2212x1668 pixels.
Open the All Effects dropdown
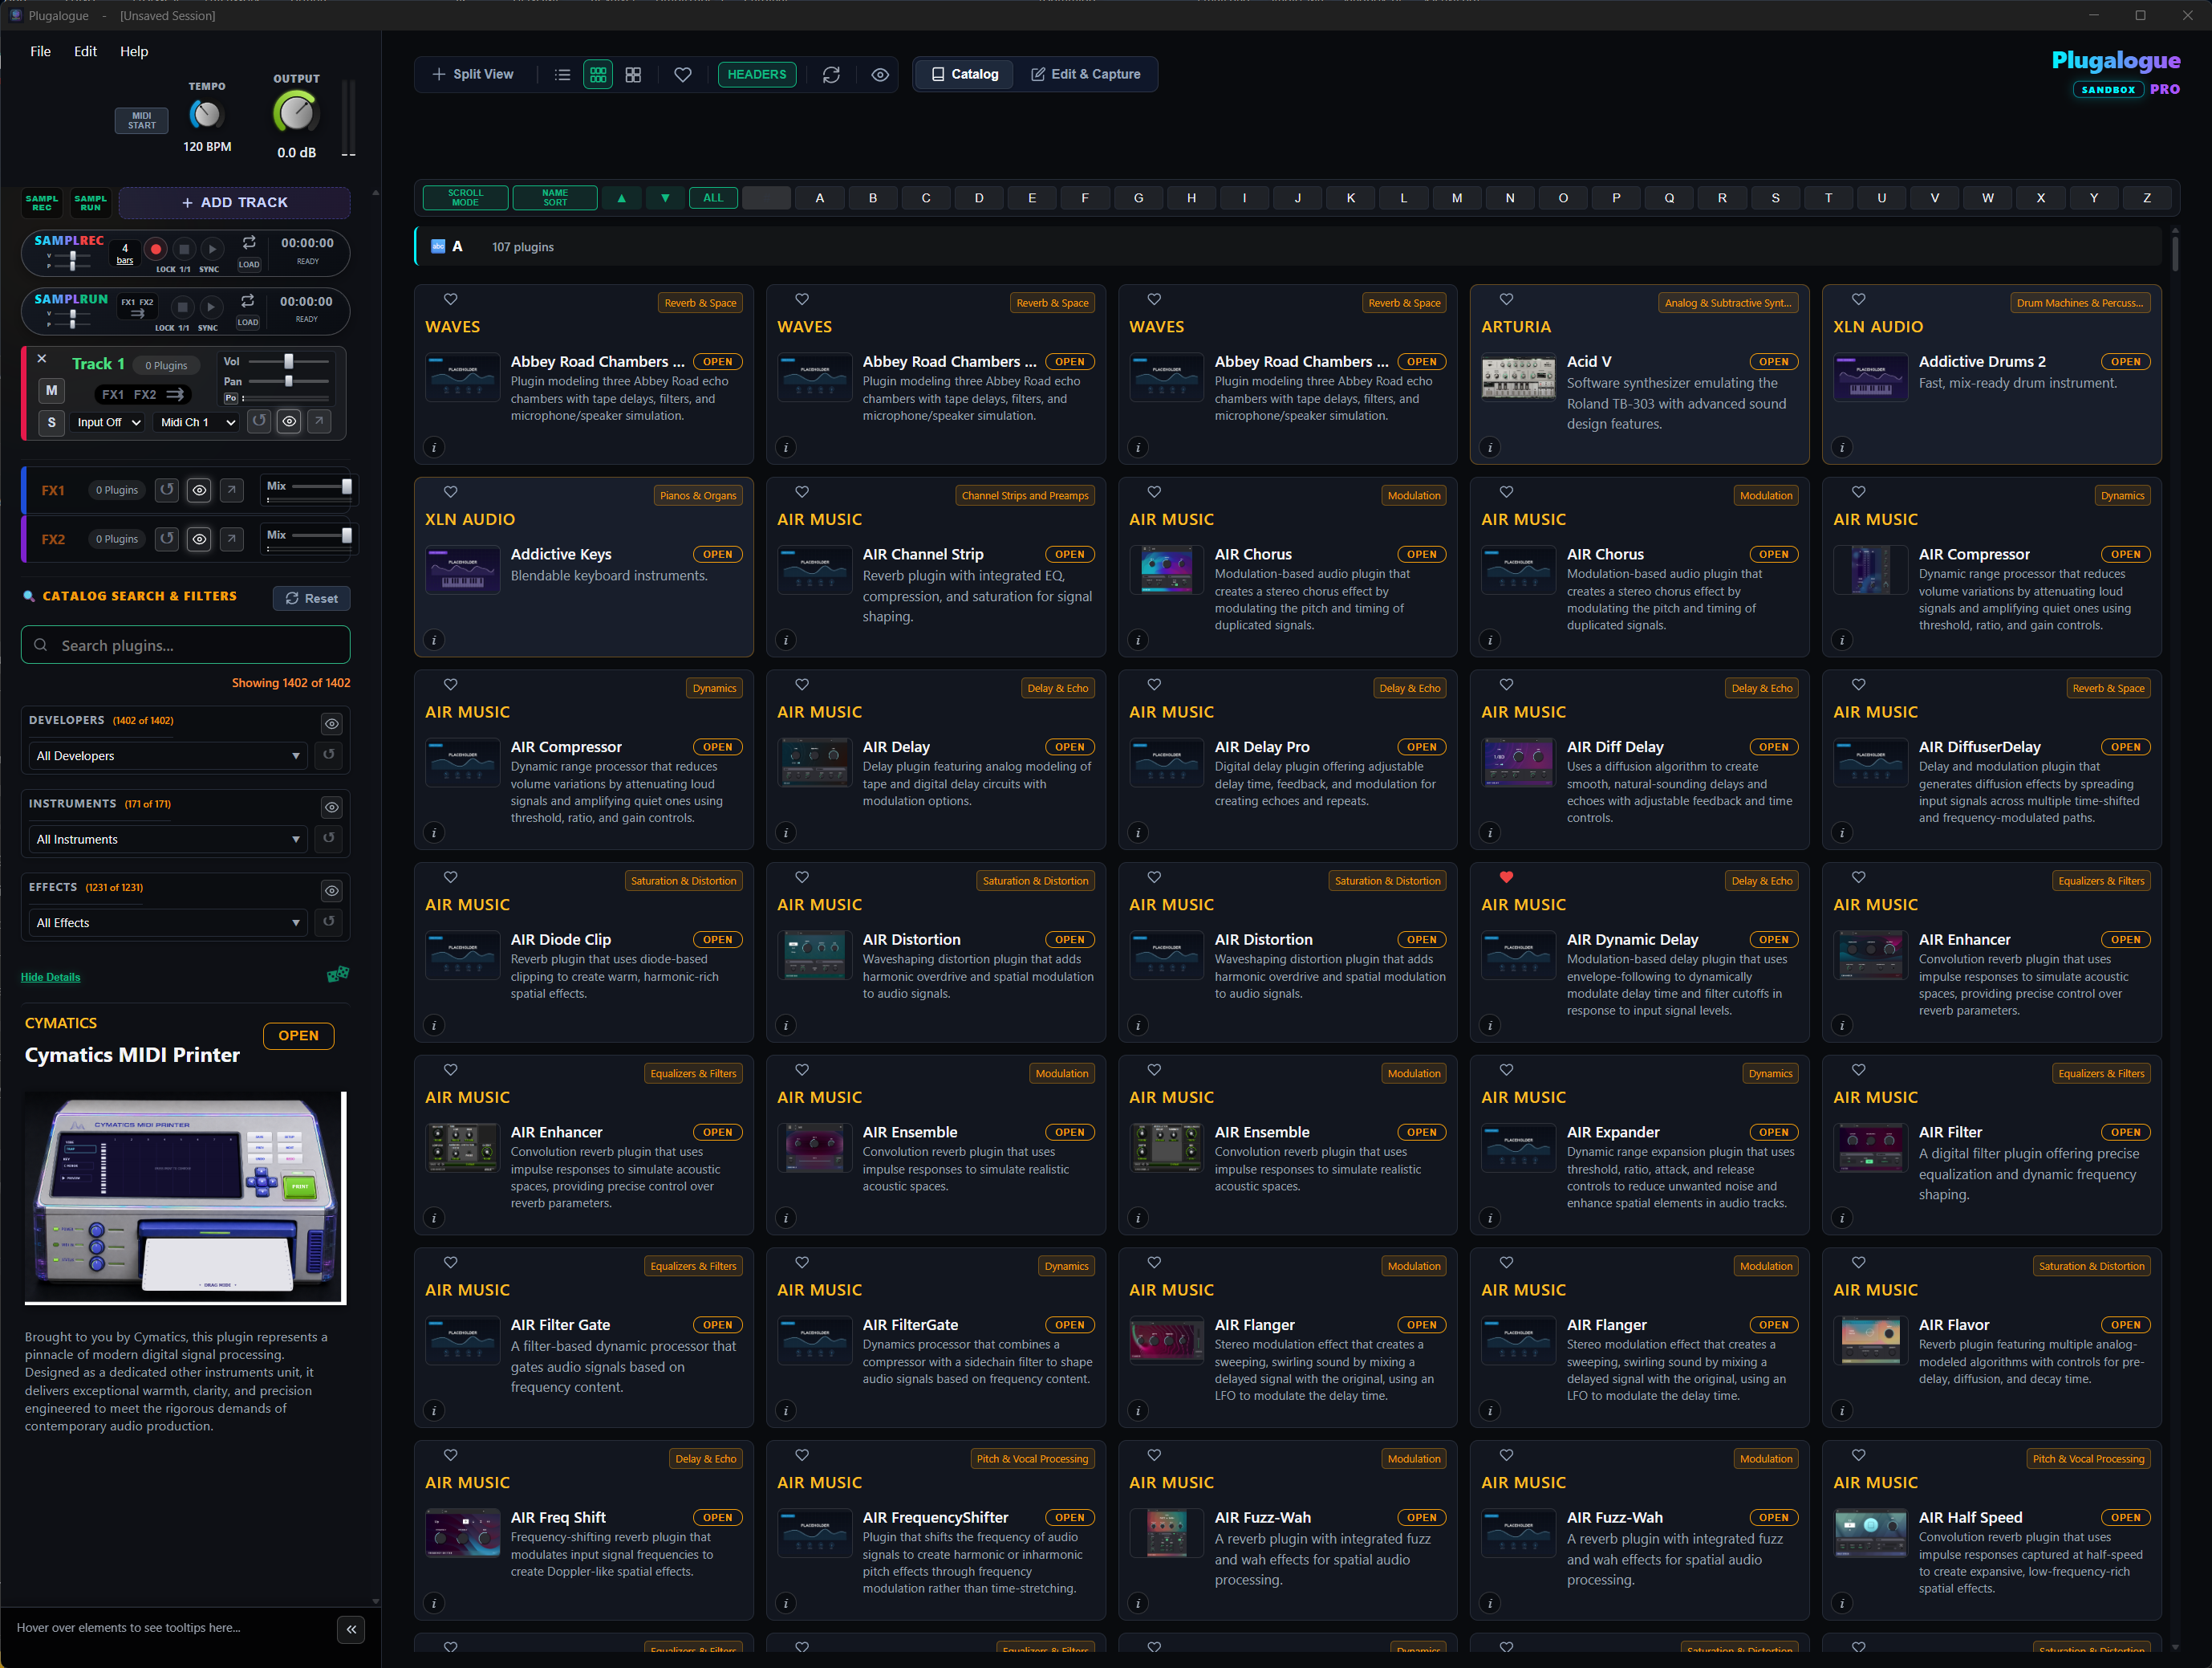(x=167, y=922)
